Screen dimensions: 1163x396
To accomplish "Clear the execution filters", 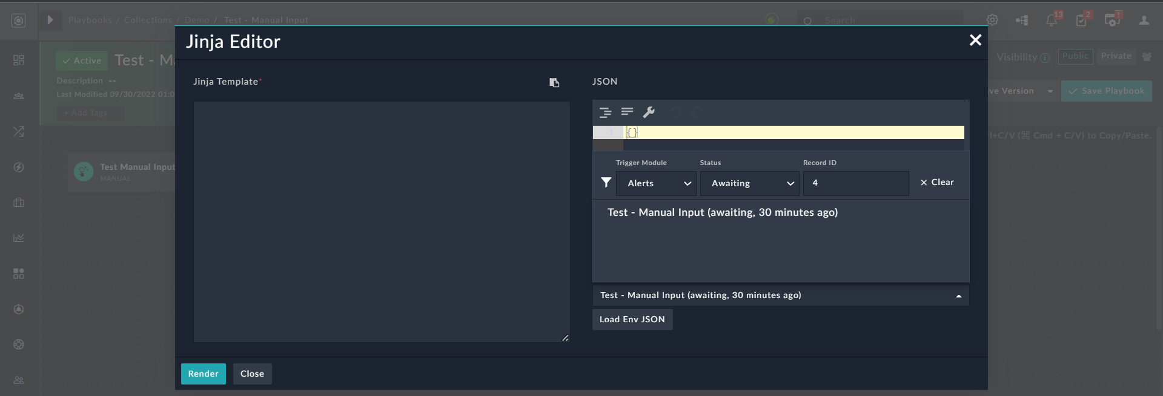I will click(937, 182).
